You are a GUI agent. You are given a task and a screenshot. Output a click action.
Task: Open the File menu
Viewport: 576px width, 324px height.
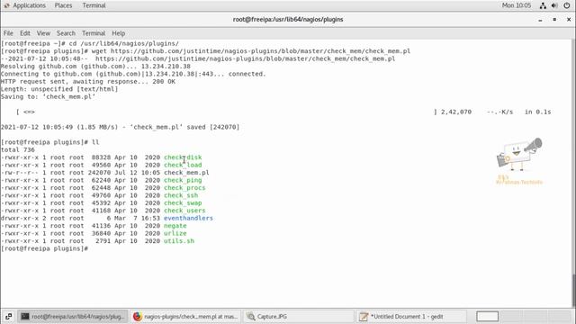click(x=8, y=33)
